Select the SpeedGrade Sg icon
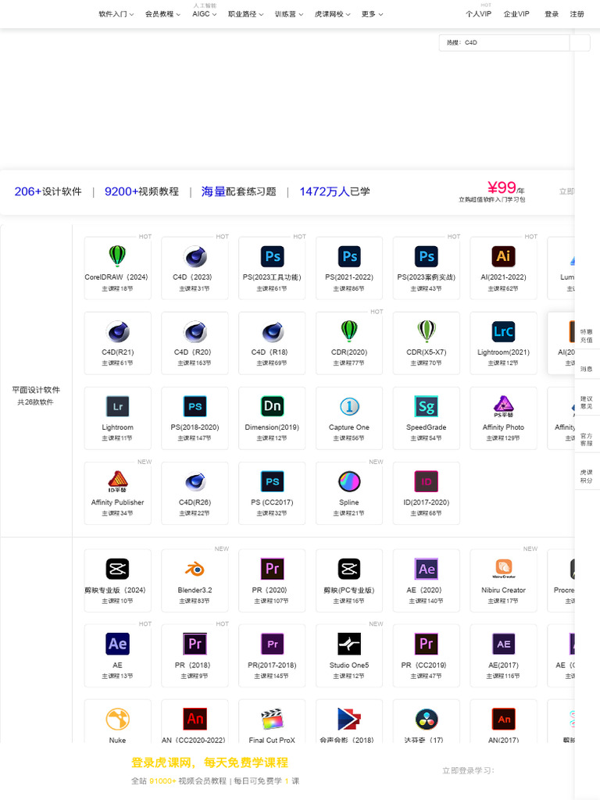 (x=426, y=406)
